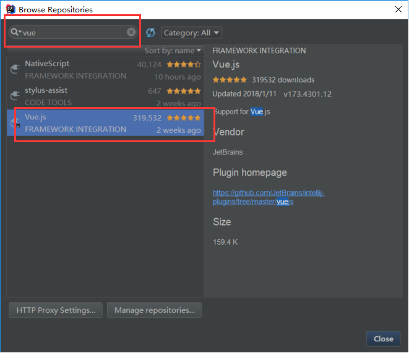
Task: Click stylus-assist's star rating
Action: pos(184,91)
